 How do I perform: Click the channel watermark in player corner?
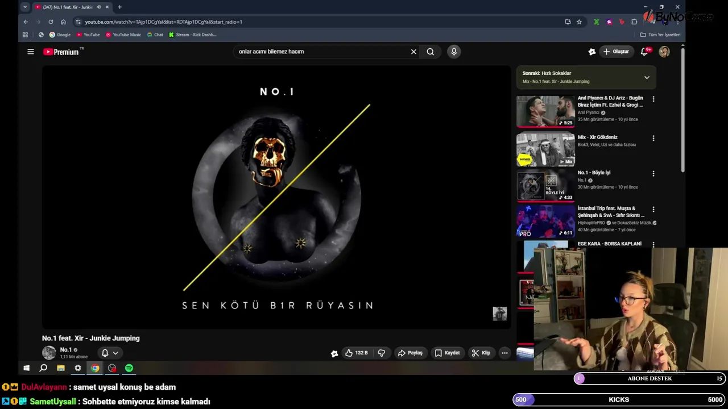pos(499,314)
